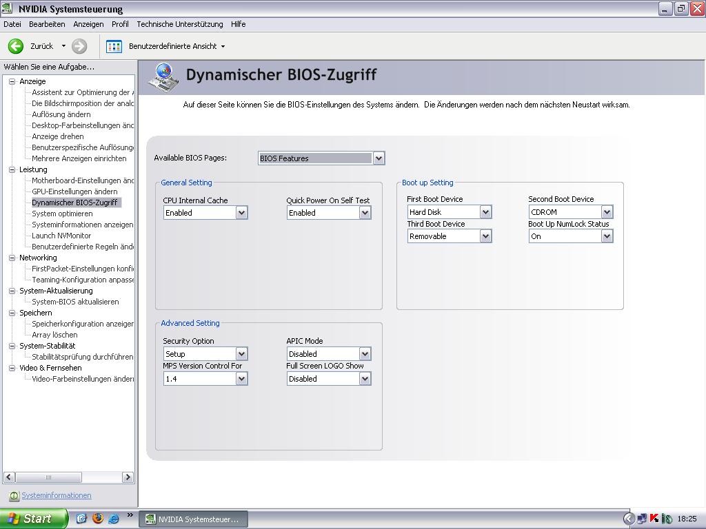Open the Profil menu
This screenshot has width=706, height=529.
click(120, 24)
